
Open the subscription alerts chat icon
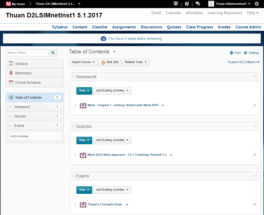point(198,4)
